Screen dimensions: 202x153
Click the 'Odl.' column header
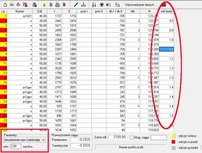click(40, 11)
